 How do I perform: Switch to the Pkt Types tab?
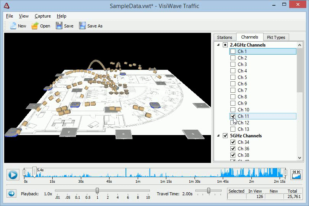click(276, 37)
